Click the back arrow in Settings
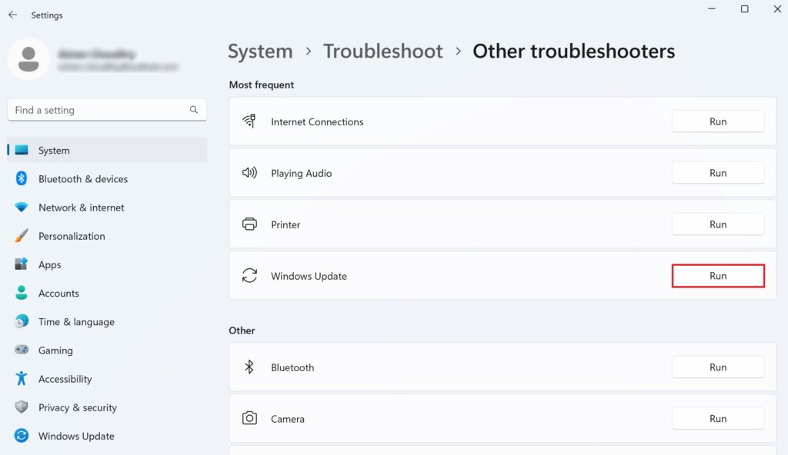Image resolution: width=788 pixels, height=455 pixels. tap(12, 15)
